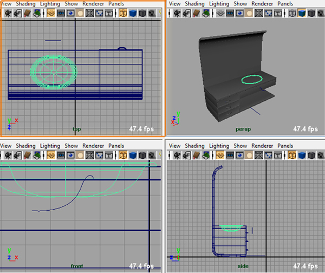This screenshot has height=273, width=325.
Task: Toggle Resolution Gate in persp panel
Action: [239, 13]
